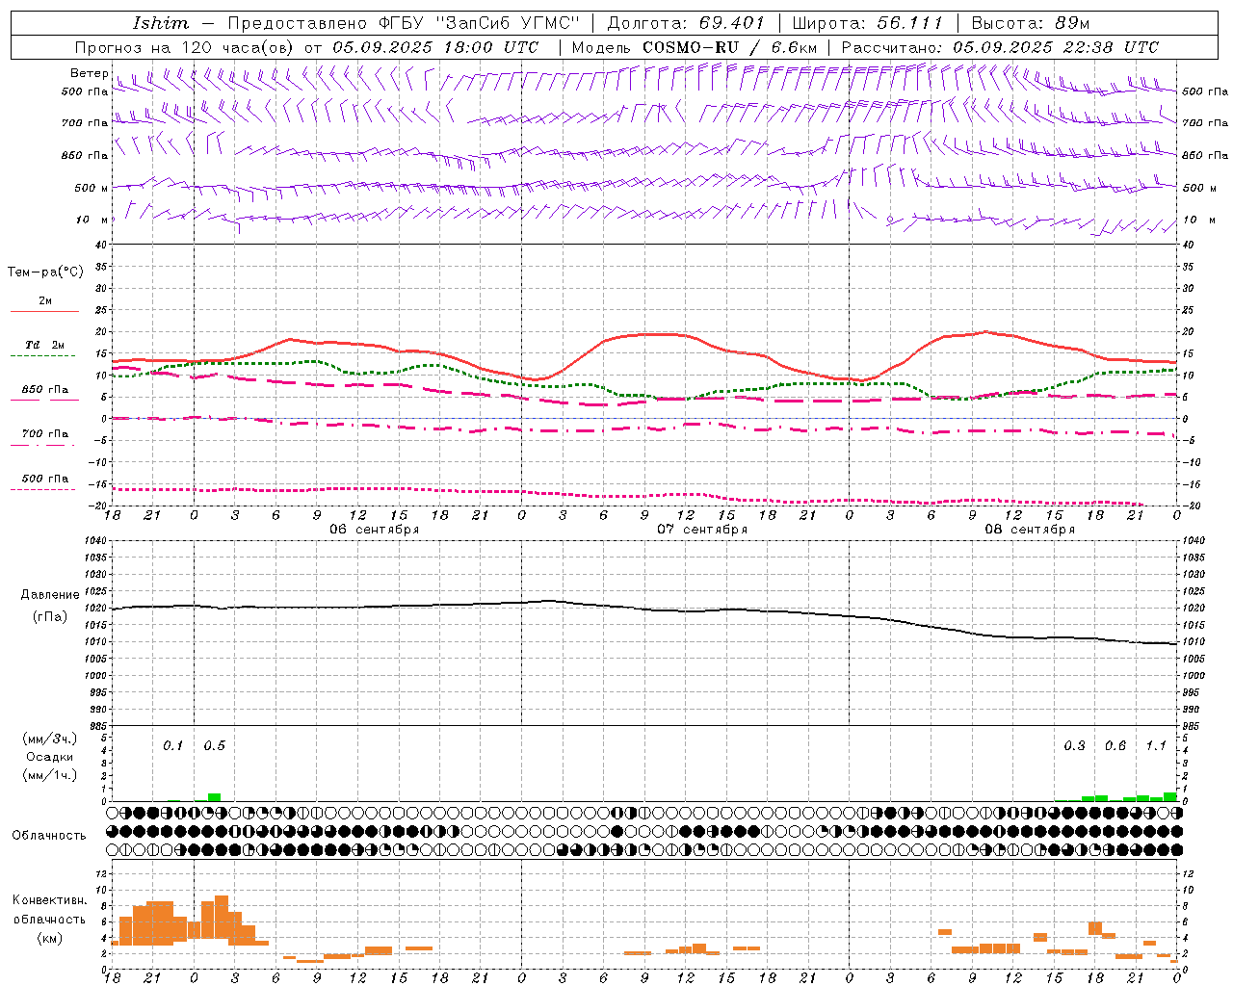Click the Рассчитано: 05.09.2025 22:38 UTC timestamp
The width and height of the screenshot is (1233, 986).
[1000, 47]
